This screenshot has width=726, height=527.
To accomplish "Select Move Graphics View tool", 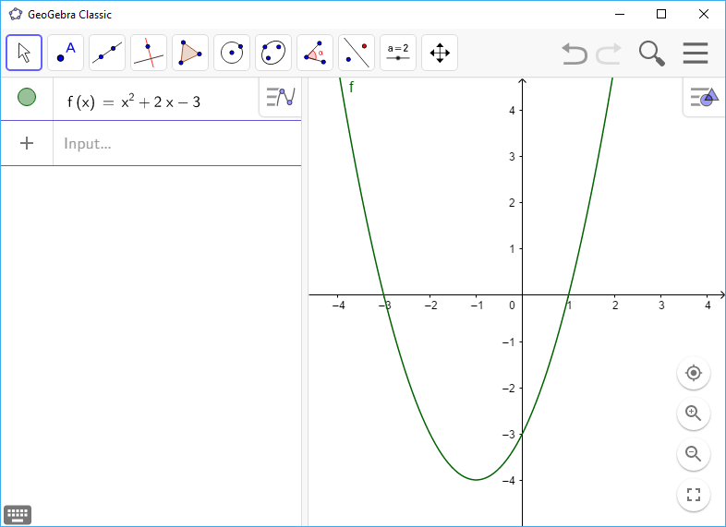I will [440, 53].
